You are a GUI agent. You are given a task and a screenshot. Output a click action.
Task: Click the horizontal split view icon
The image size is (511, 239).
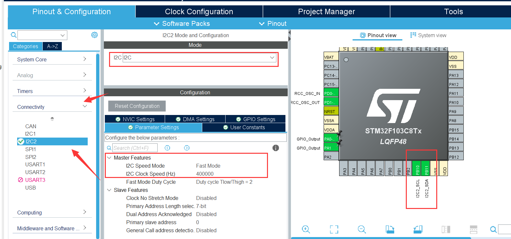[473, 229]
